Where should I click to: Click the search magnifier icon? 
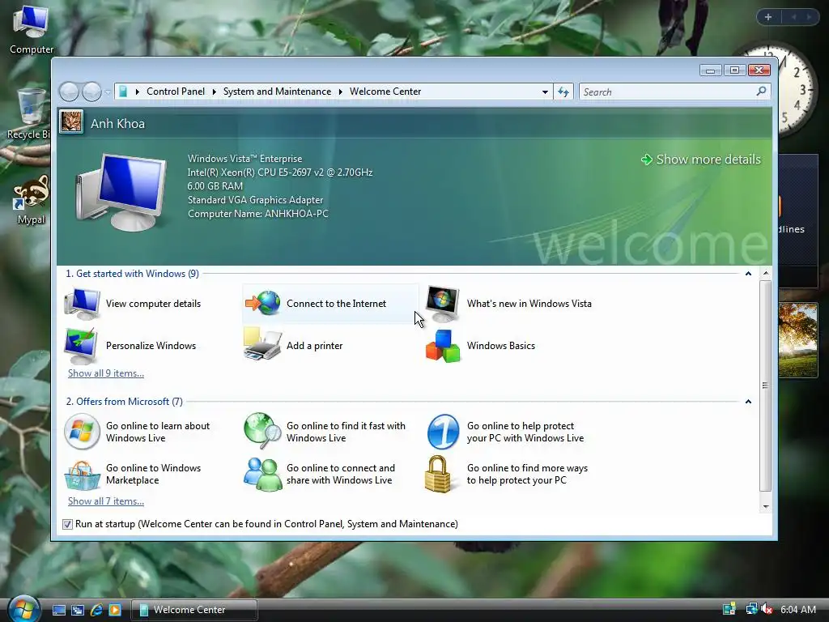pos(761,92)
